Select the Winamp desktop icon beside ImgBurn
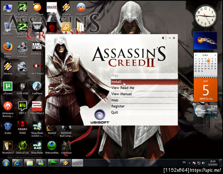 click(x=66, y=9)
